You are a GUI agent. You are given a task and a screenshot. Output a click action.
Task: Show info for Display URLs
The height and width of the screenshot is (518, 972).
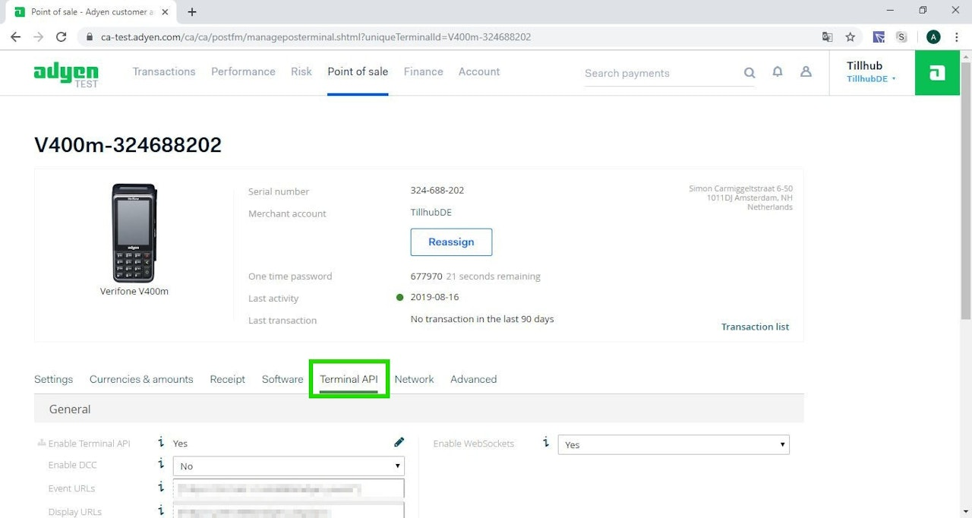[161, 510]
